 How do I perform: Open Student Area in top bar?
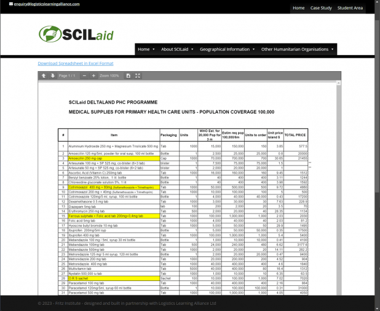click(x=350, y=8)
